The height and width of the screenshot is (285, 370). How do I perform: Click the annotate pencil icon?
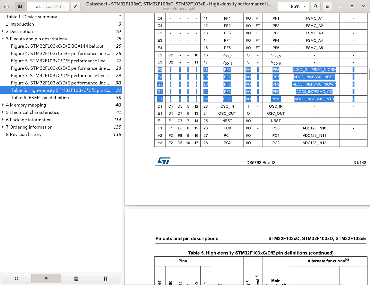[76, 6]
